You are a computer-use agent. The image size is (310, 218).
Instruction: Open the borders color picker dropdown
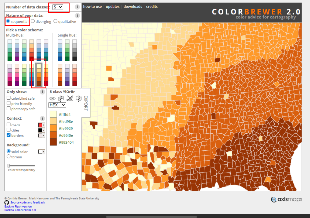pyautogui.click(x=41, y=135)
